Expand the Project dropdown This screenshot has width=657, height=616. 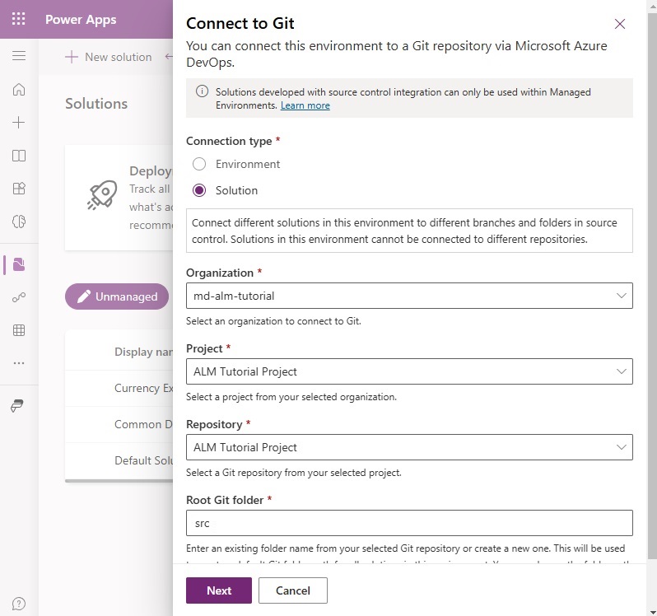[x=409, y=371]
